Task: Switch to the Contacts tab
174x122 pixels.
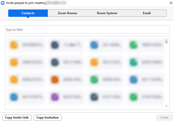Action: point(28,13)
